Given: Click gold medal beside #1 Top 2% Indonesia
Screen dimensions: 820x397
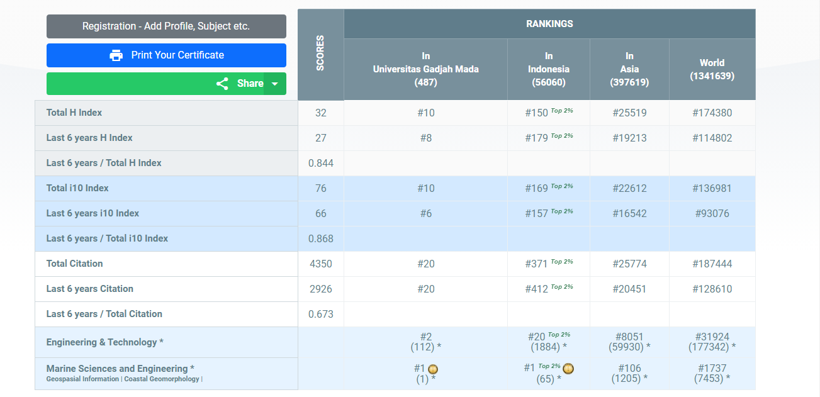Looking at the screenshot, I should click(568, 369).
